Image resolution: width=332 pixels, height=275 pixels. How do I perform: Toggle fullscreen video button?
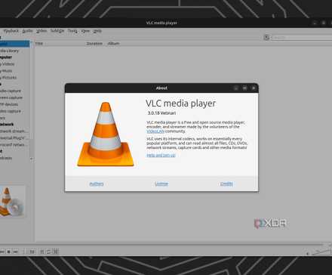pos(24,252)
